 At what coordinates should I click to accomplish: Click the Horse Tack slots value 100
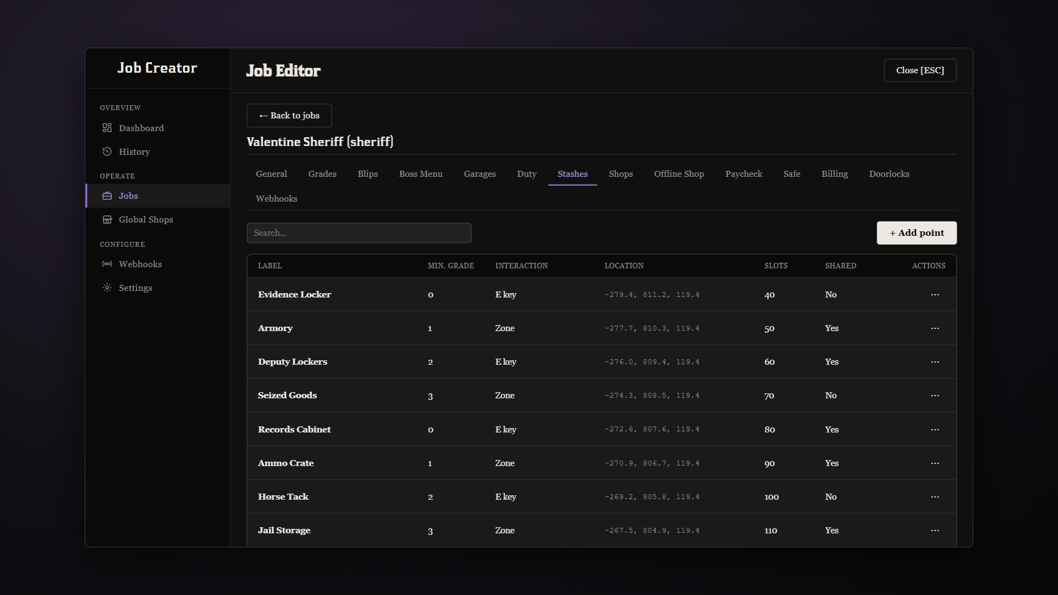tap(771, 497)
